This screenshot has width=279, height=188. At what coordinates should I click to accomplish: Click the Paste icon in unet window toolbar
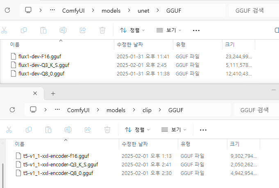43,30
